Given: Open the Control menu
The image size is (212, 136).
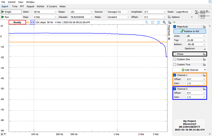Looking at the screenshot, I should (x=12, y=2).
